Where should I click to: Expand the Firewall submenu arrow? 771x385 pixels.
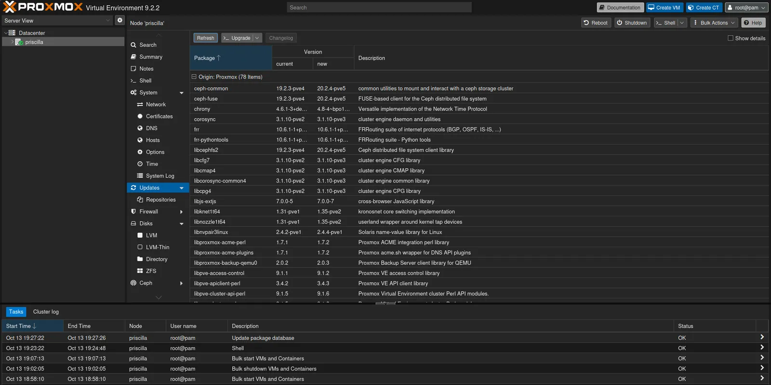click(x=182, y=212)
